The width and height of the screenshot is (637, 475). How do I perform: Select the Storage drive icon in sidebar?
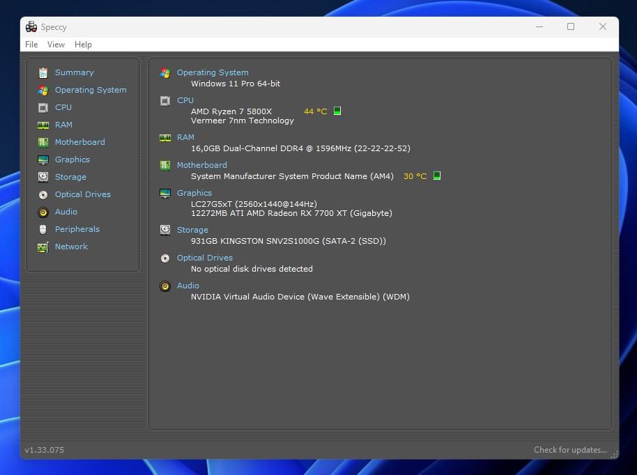click(x=43, y=177)
